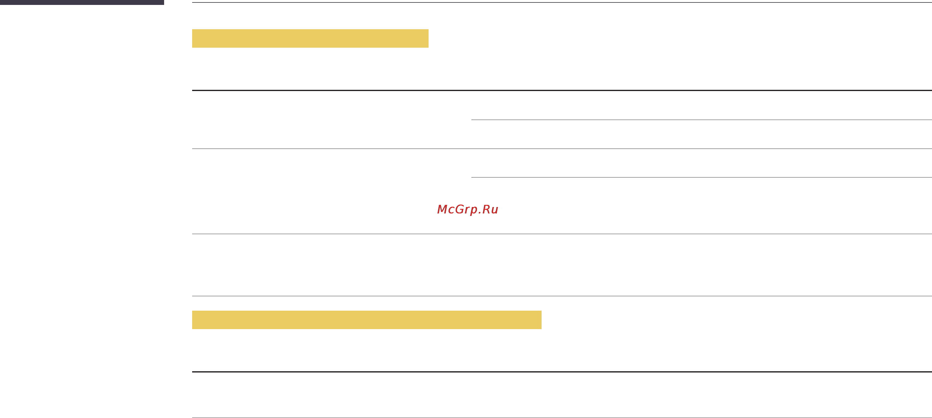Click the shorter upper yellow heading bar
The height and width of the screenshot is (418, 932).
(x=310, y=38)
